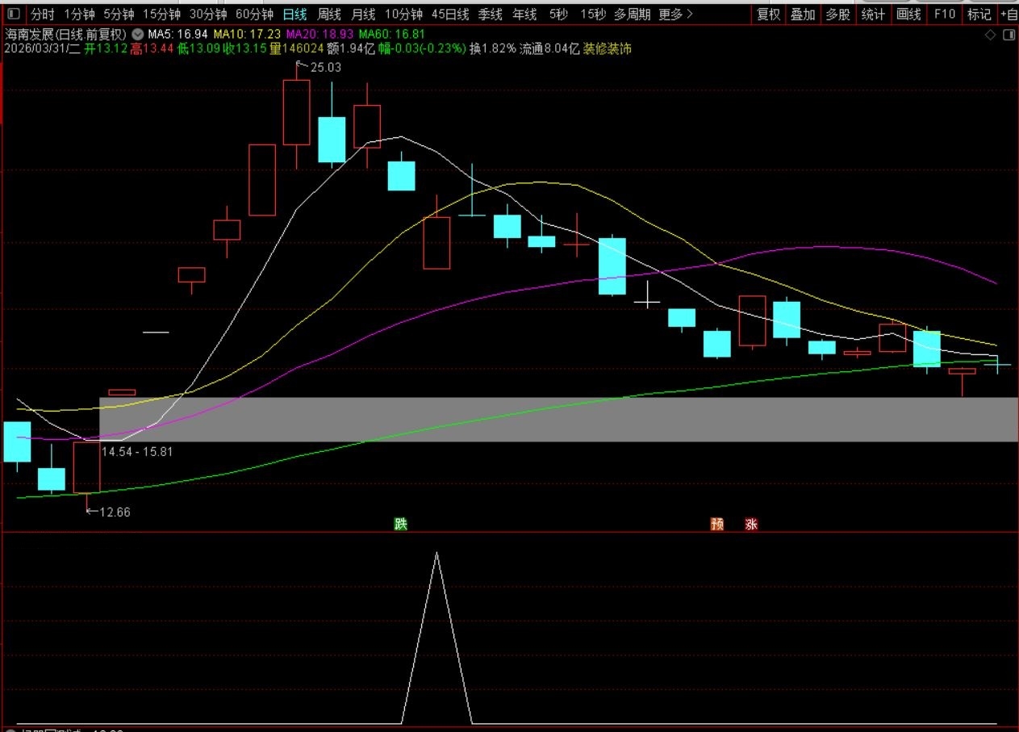Select the 日线 daily chart tab
The height and width of the screenshot is (732, 1019).
[x=294, y=14]
